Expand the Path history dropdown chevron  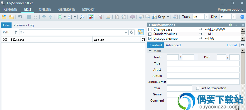pyautogui.click(x=126, y=32)
